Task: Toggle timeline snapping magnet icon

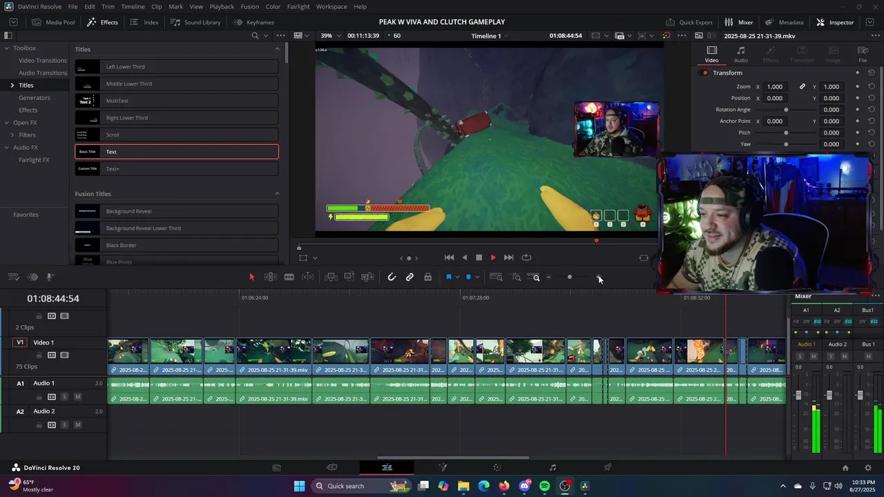Action: 392,277
